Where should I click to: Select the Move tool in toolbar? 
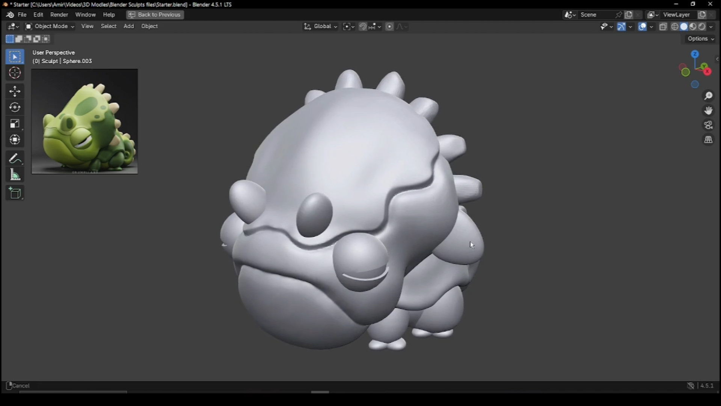click(15, 91)
